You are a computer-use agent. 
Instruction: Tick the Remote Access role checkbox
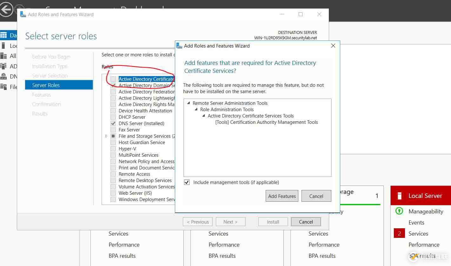(113, 174)
